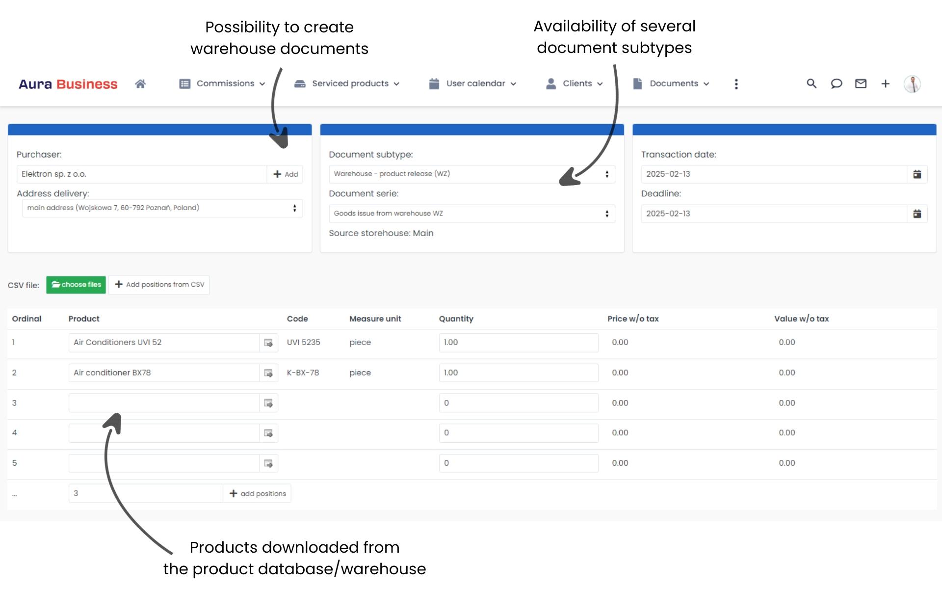Viewport: 942px width, 589px height.
Task: Open the three-dot overflow menu
Action: pyautogui.click(x=736, y=83)
